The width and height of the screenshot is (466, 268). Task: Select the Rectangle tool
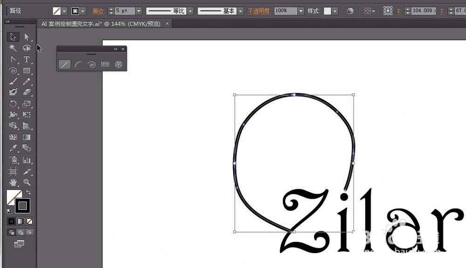(x=27, y=71)
